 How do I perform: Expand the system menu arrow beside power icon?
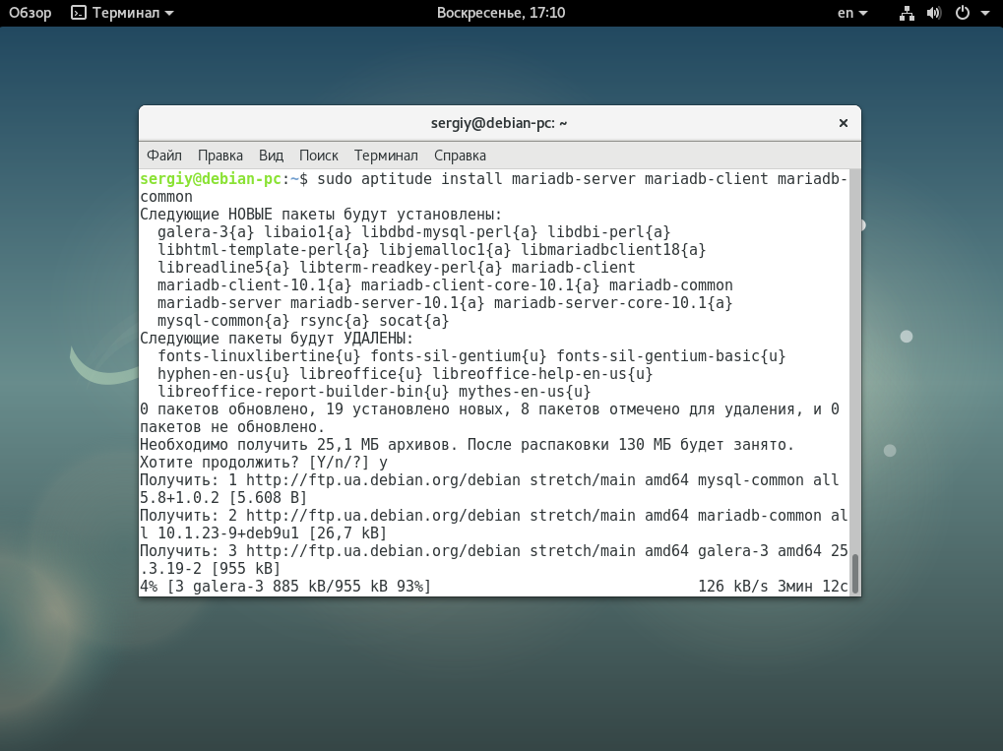click(x=982, y=14)
